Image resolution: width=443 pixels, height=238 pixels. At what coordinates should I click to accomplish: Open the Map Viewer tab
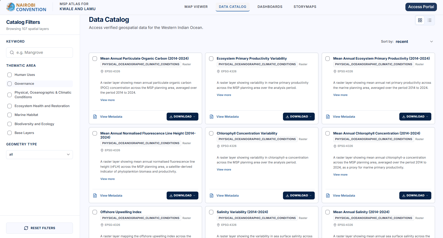pos(196,7)
